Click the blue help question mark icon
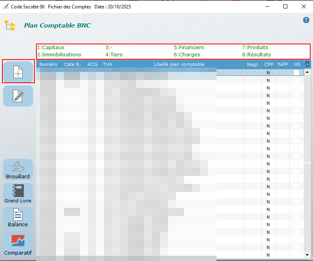The image size is (313, 261). point(306,20)
